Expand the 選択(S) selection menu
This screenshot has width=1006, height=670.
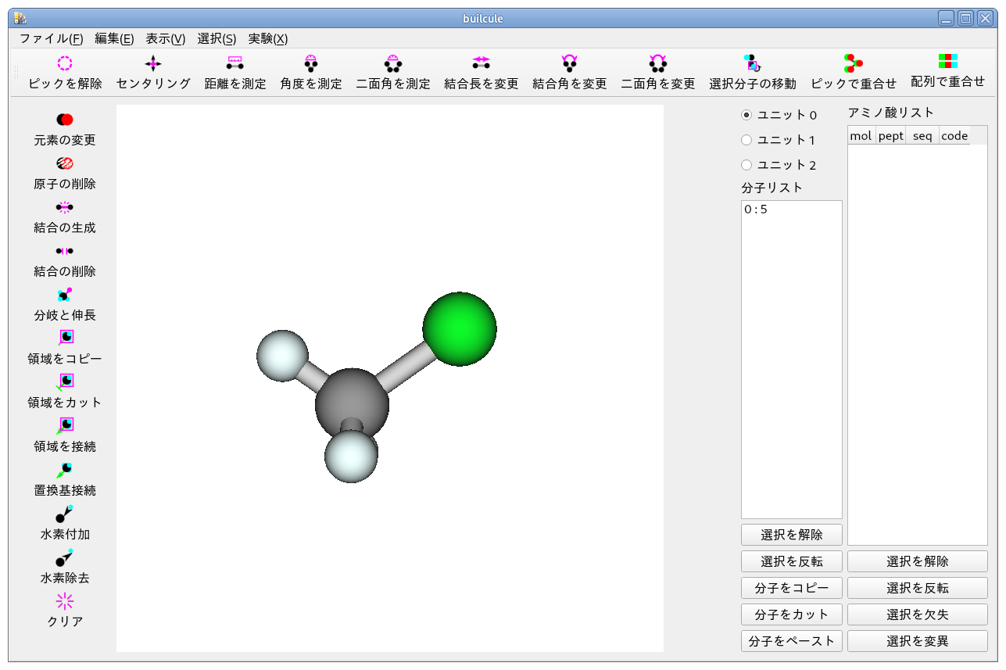point(217,38)
